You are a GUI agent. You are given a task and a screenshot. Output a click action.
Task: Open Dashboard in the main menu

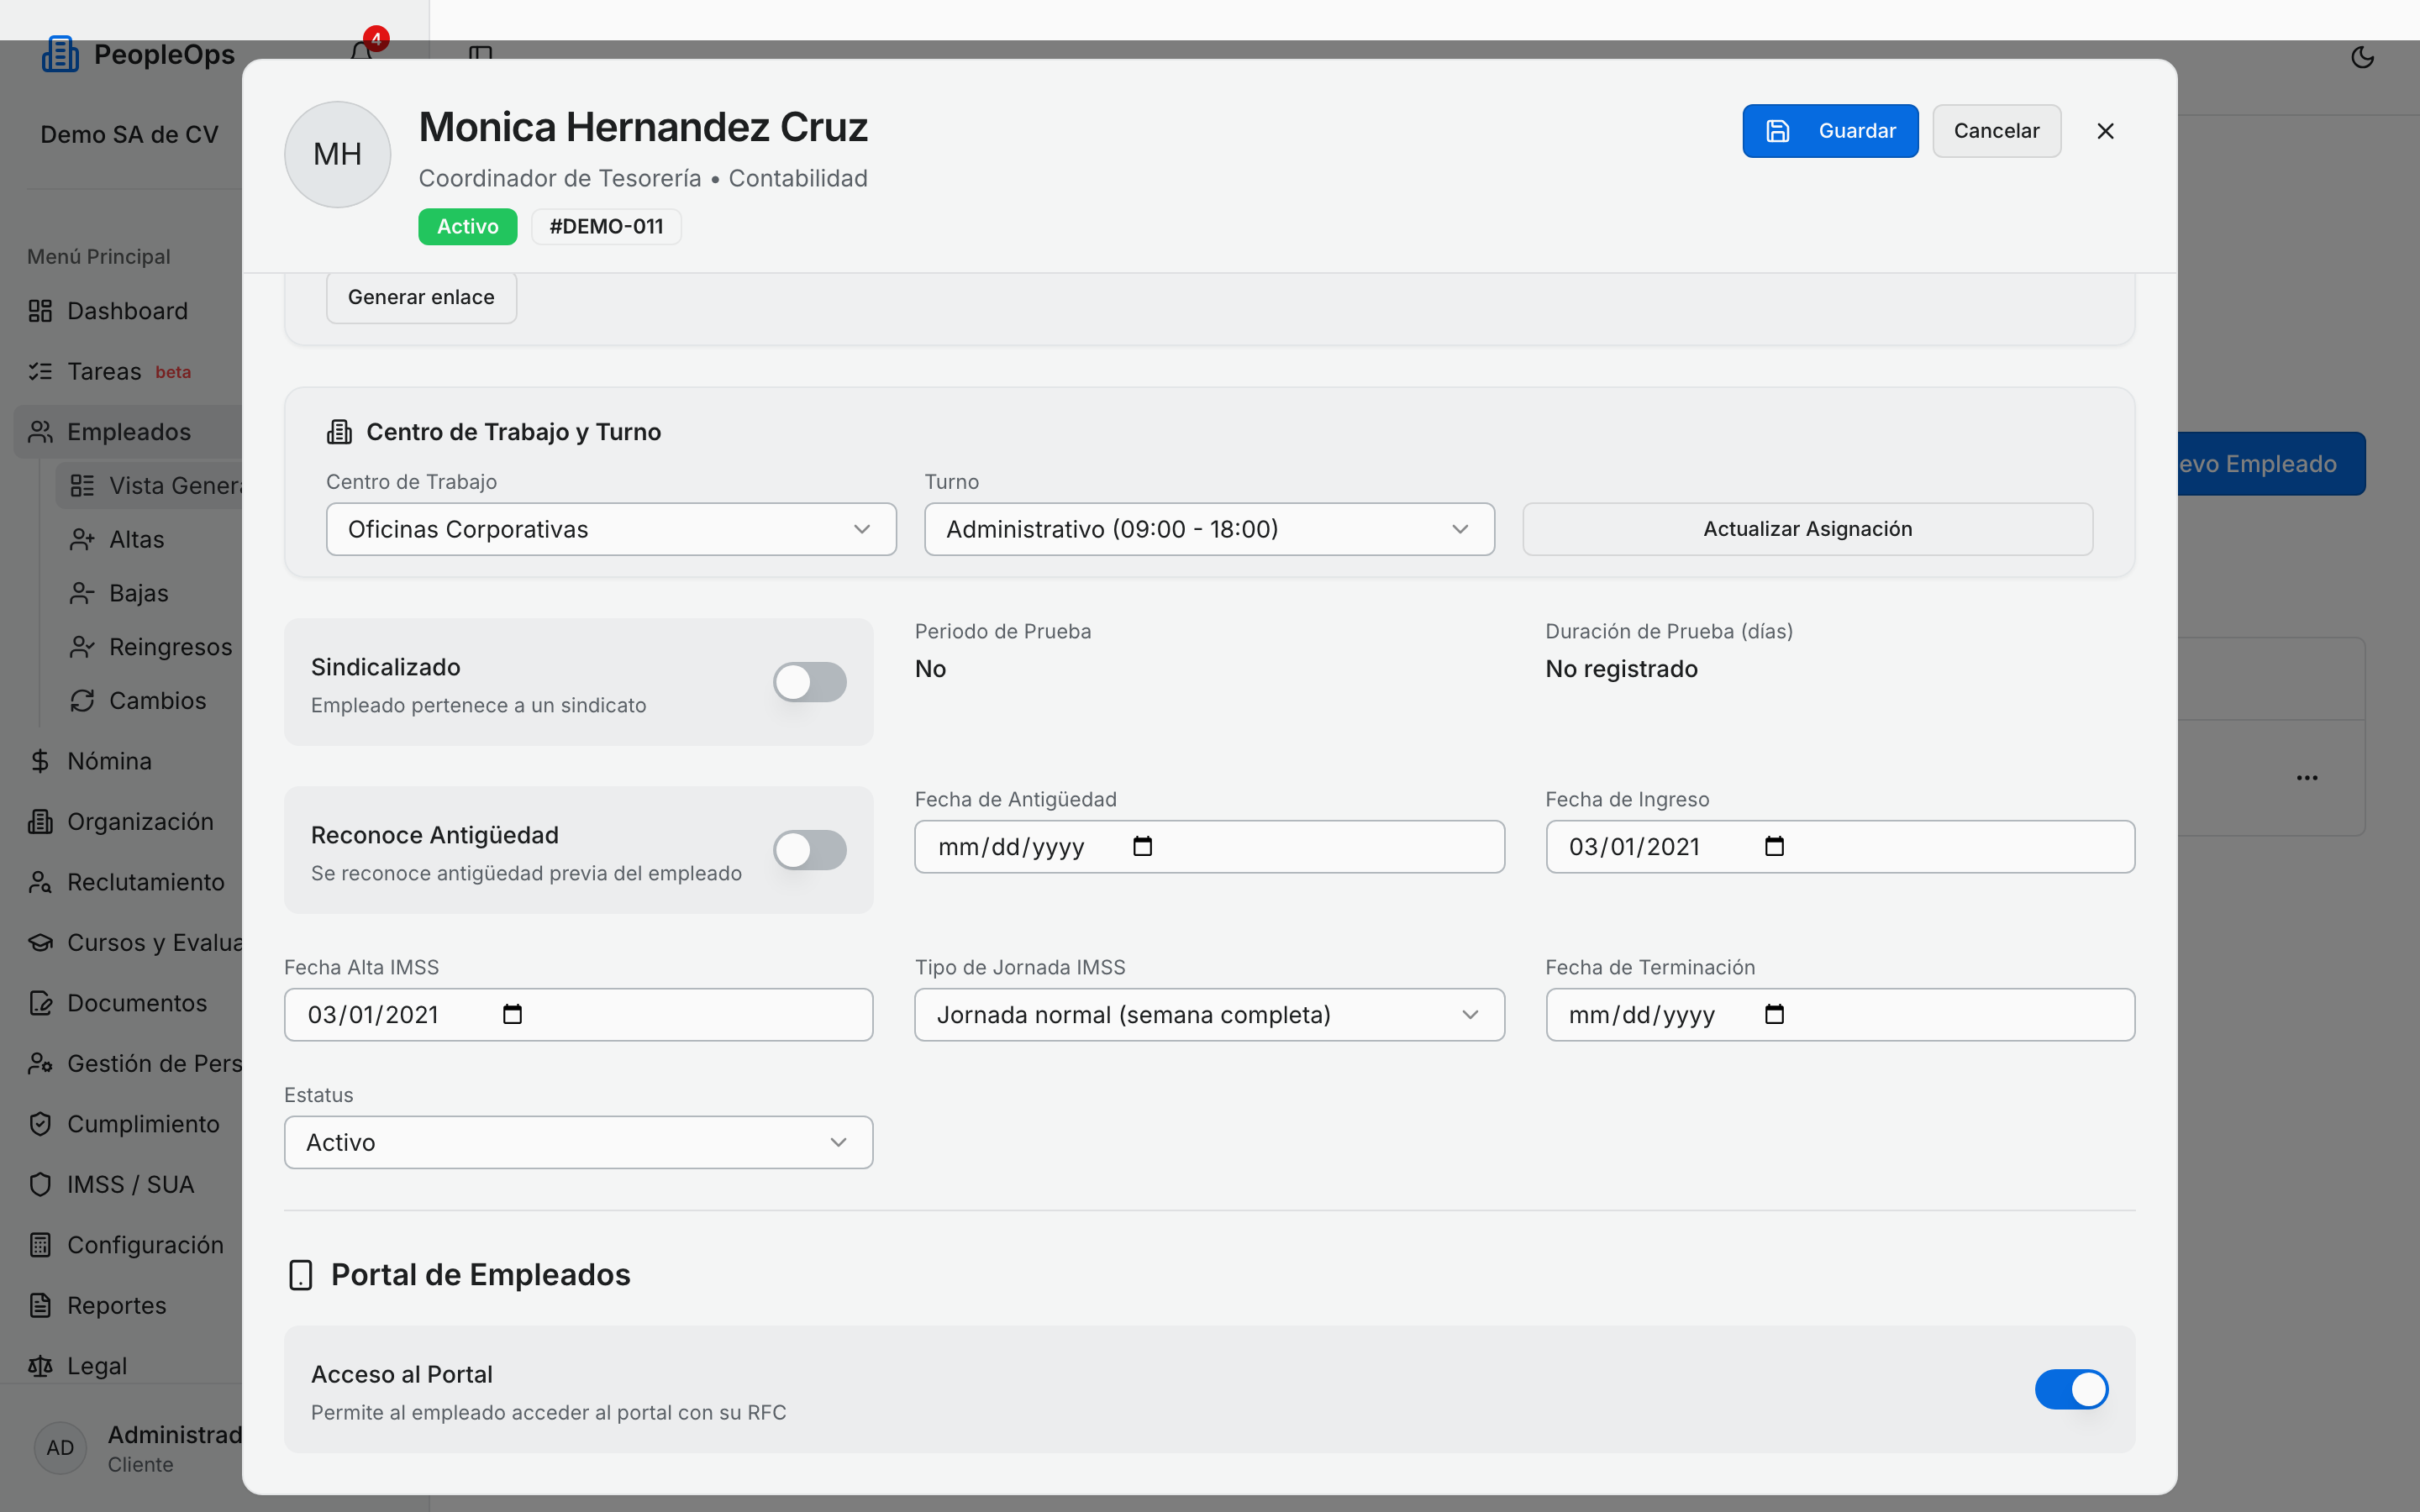pyautogui.click(x=127, y=311)
